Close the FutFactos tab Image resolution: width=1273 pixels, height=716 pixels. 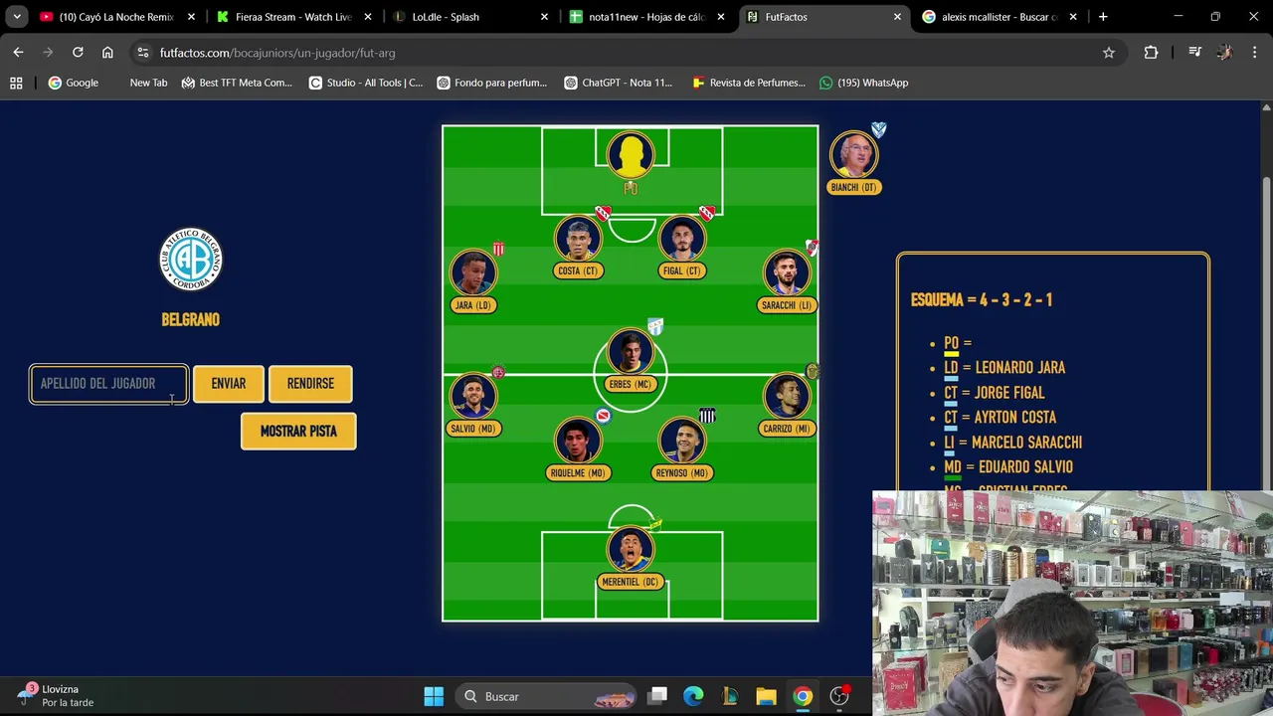point(897,17)
